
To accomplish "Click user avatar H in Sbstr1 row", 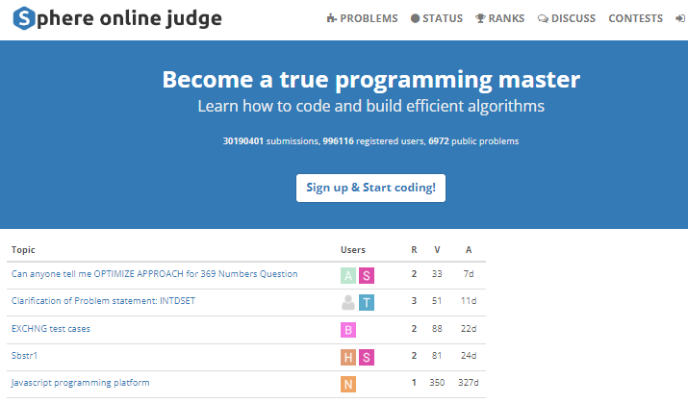I will (x=348, y=358).
